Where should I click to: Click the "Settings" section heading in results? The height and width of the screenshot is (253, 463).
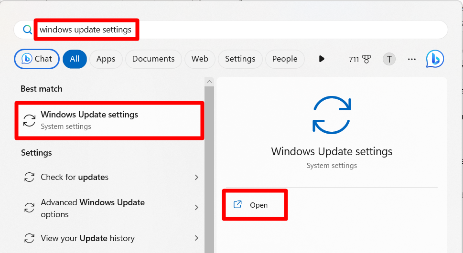point(36,153)
